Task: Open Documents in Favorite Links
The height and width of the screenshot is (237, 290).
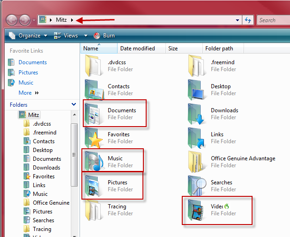Action: pos(32,62)
